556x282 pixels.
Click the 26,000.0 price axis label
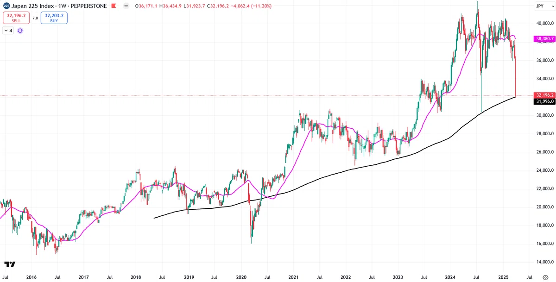point(545,152)
